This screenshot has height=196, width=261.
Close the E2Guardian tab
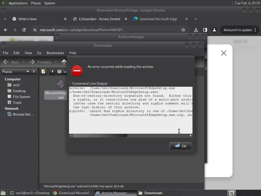coord(126,19)
